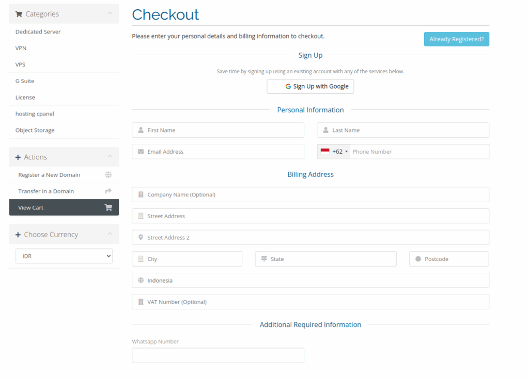Click the Transfer in a Domain link
The height and width of the screenshot is (378, 529).
click(64, 191)
